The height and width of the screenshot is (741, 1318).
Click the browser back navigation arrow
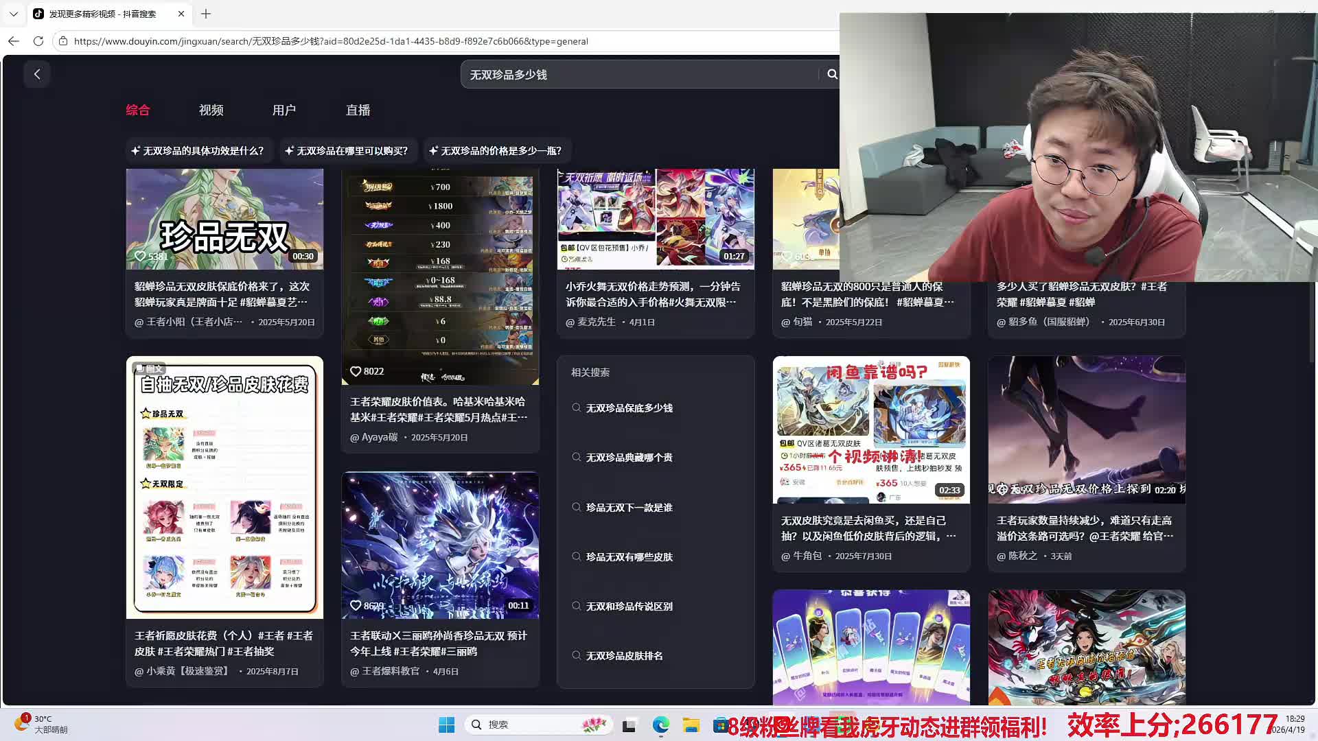pos(14,41)
